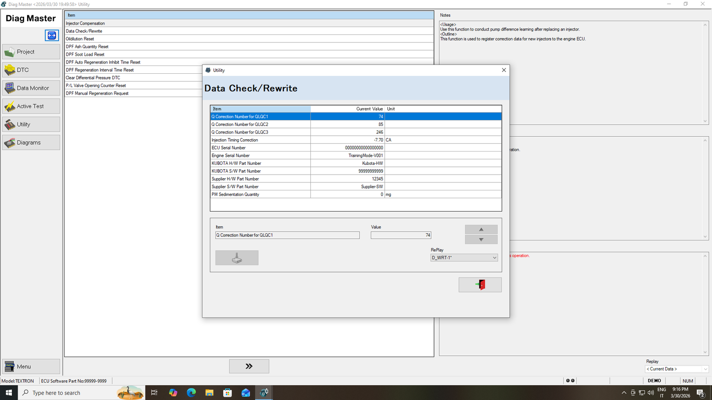Click Notes panel scrollbar down arrow
This screenshot has height=400, width=712.
pos(705,121)
